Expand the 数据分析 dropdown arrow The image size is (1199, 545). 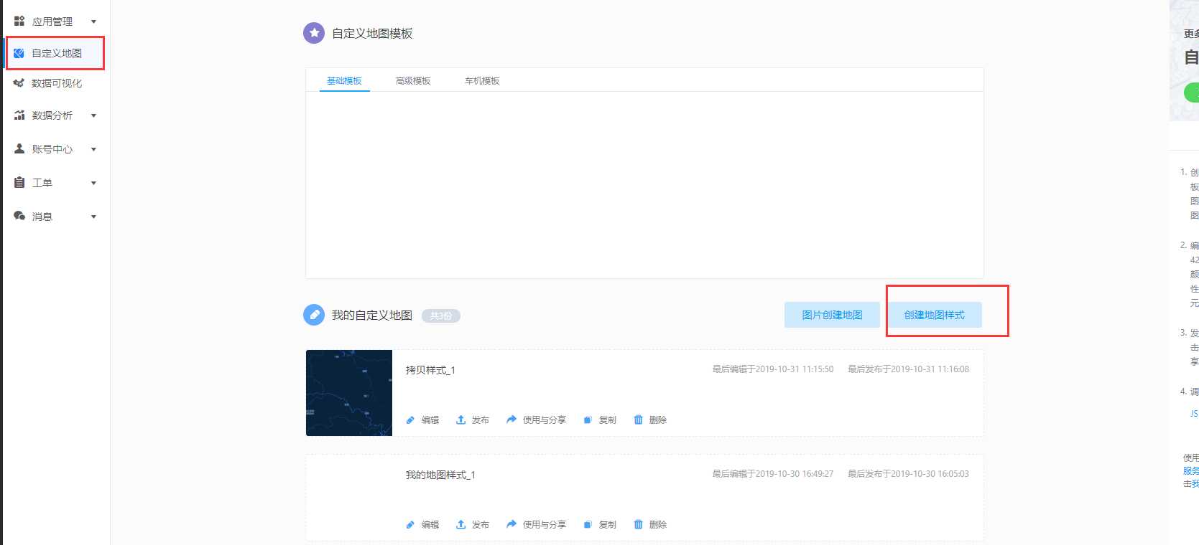coord(93,115)
